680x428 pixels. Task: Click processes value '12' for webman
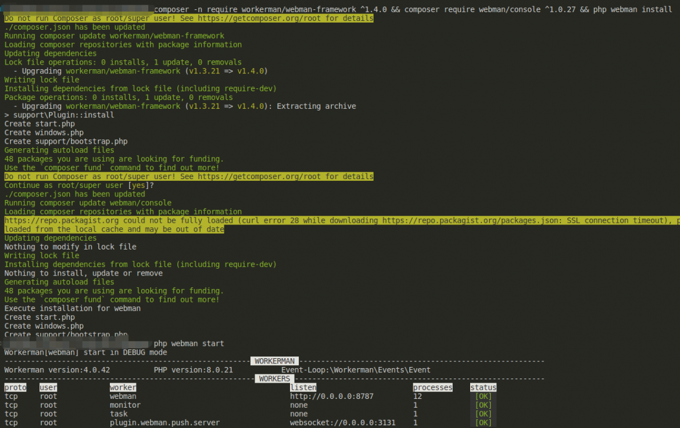coord(418,397)
